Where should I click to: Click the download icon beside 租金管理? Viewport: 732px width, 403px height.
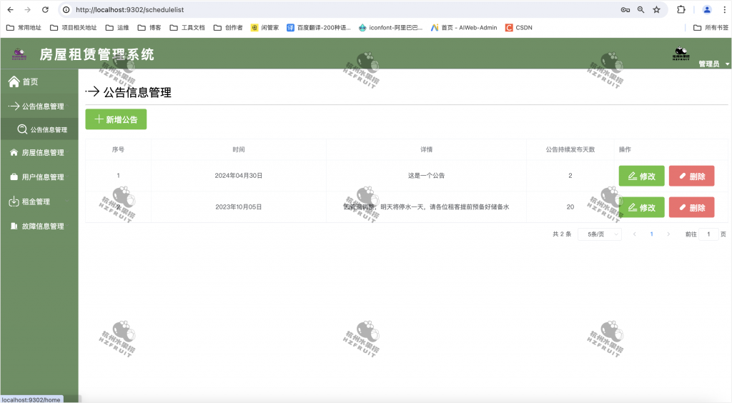point(14,201)
